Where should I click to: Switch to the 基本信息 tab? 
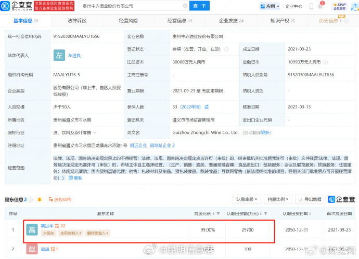25,21
